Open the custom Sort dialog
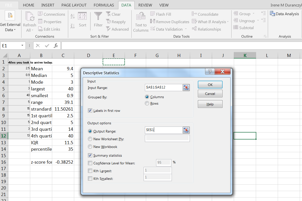The width and height of the screenshot is (302, 201). point(82,19)
